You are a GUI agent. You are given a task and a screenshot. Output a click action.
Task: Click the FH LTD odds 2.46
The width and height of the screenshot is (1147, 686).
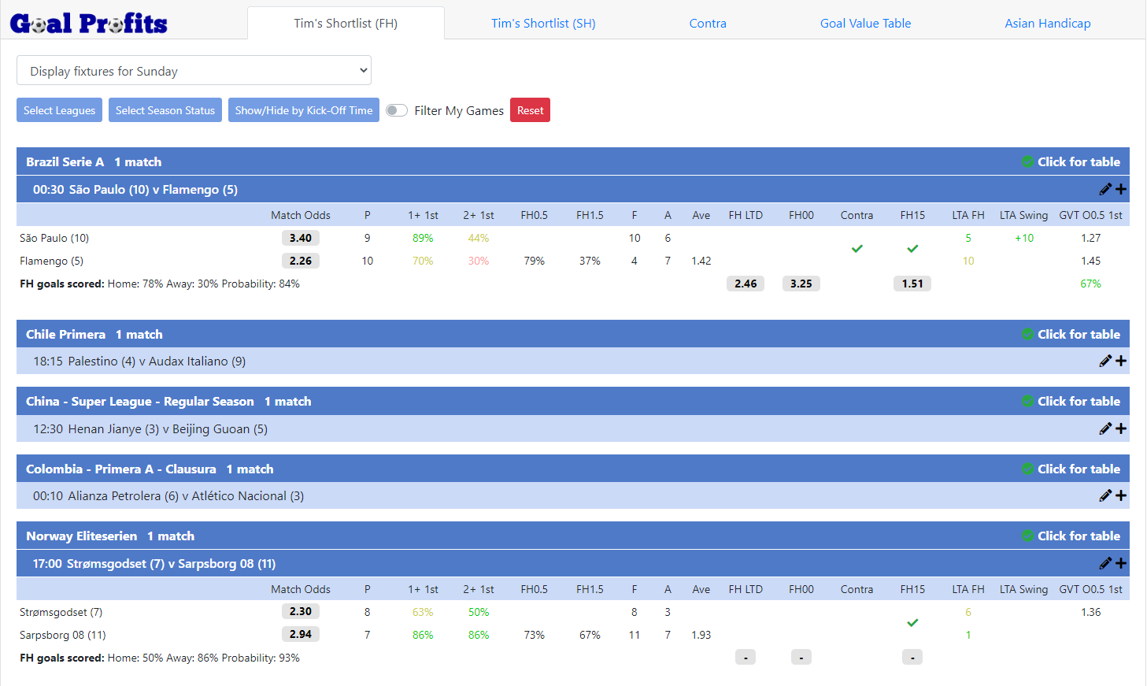pos(746,284)
